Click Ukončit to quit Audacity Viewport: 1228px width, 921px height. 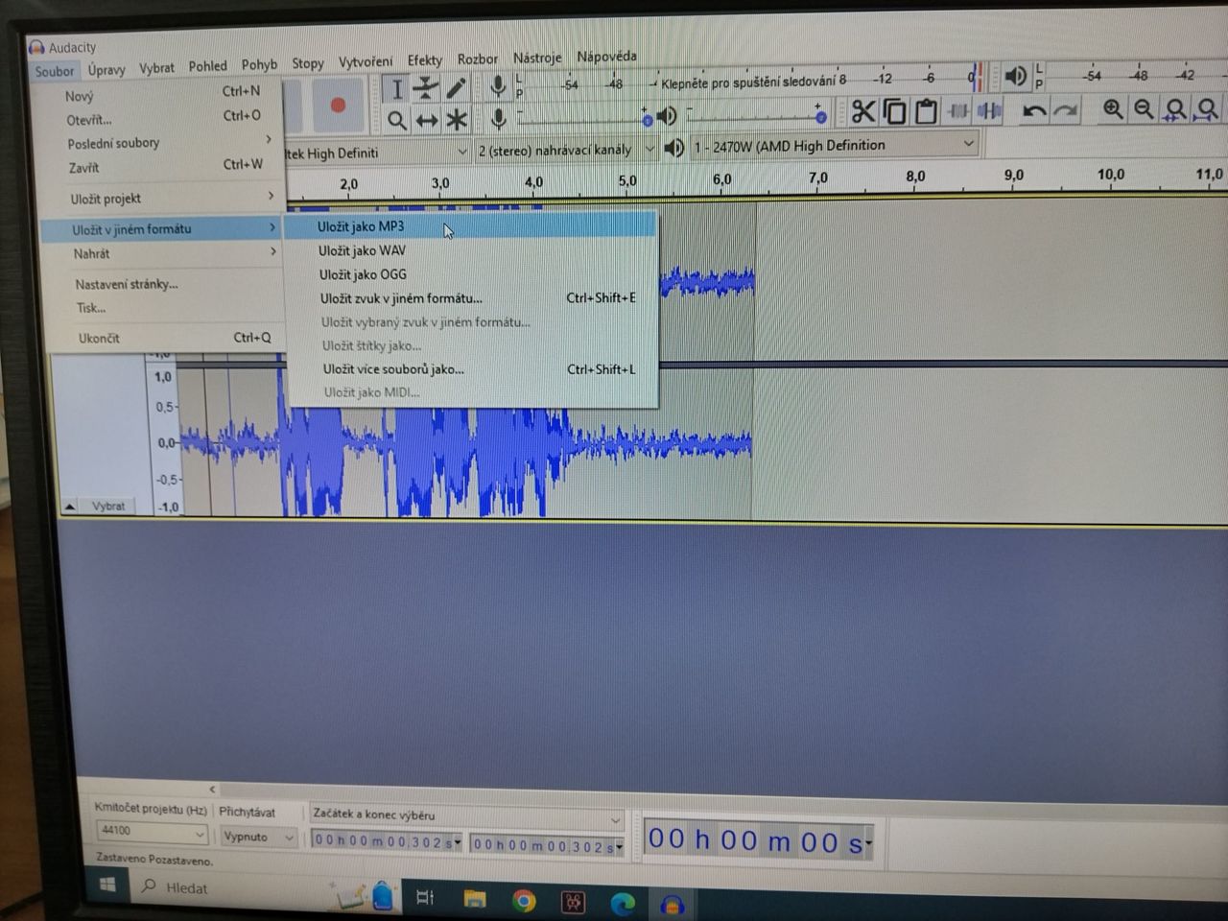[x=165, y=338]
